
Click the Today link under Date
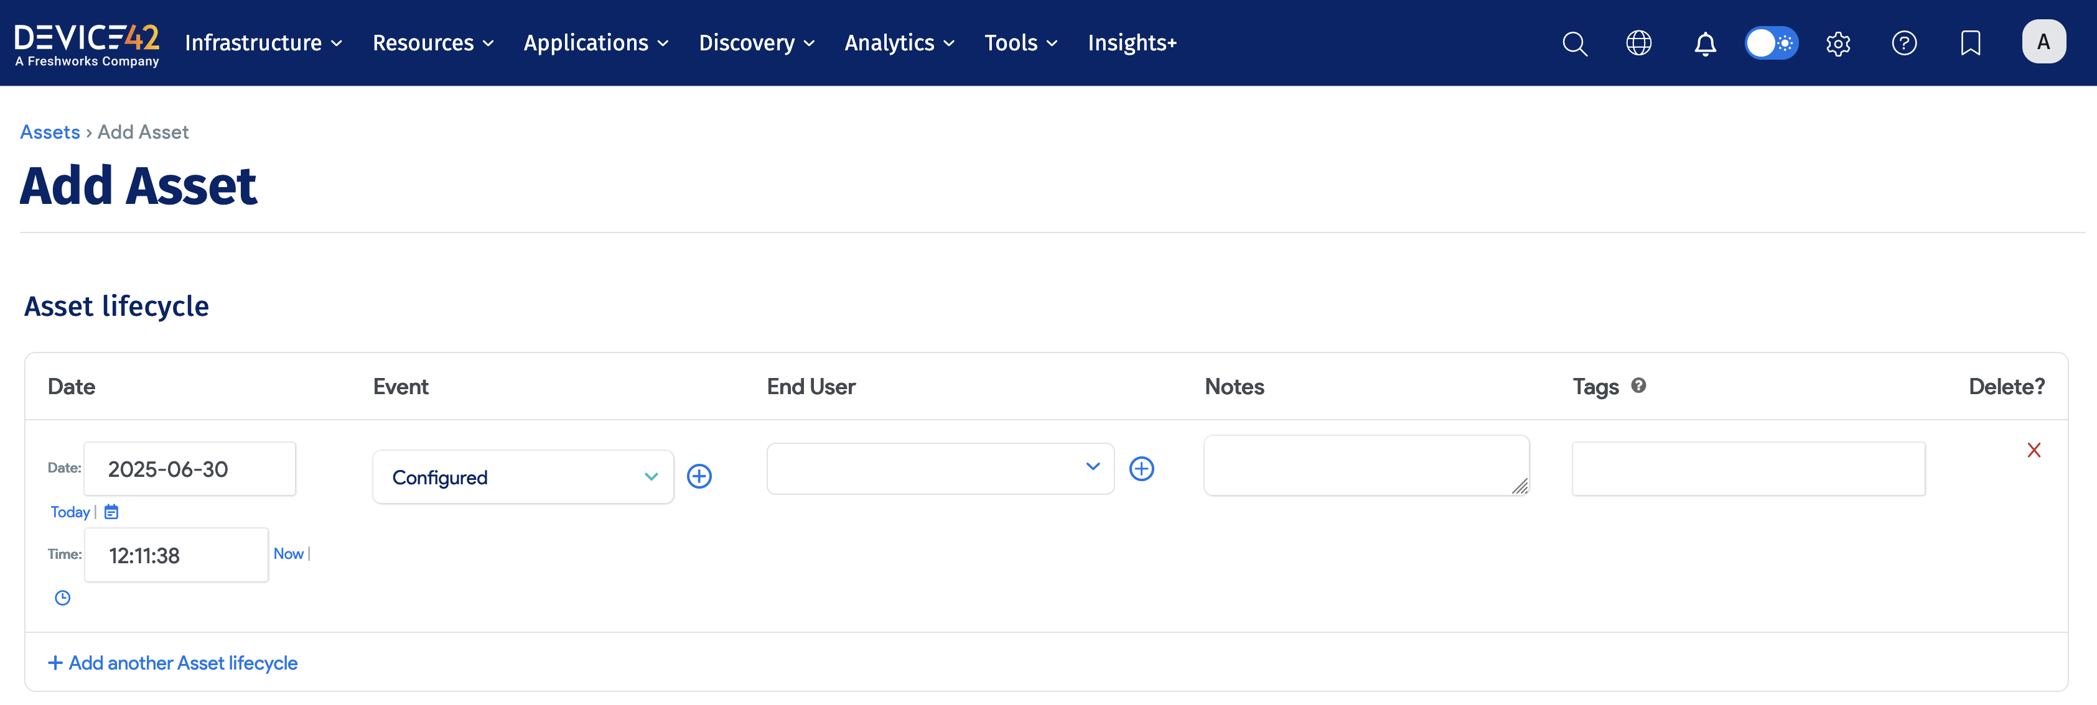click(69, 512)
